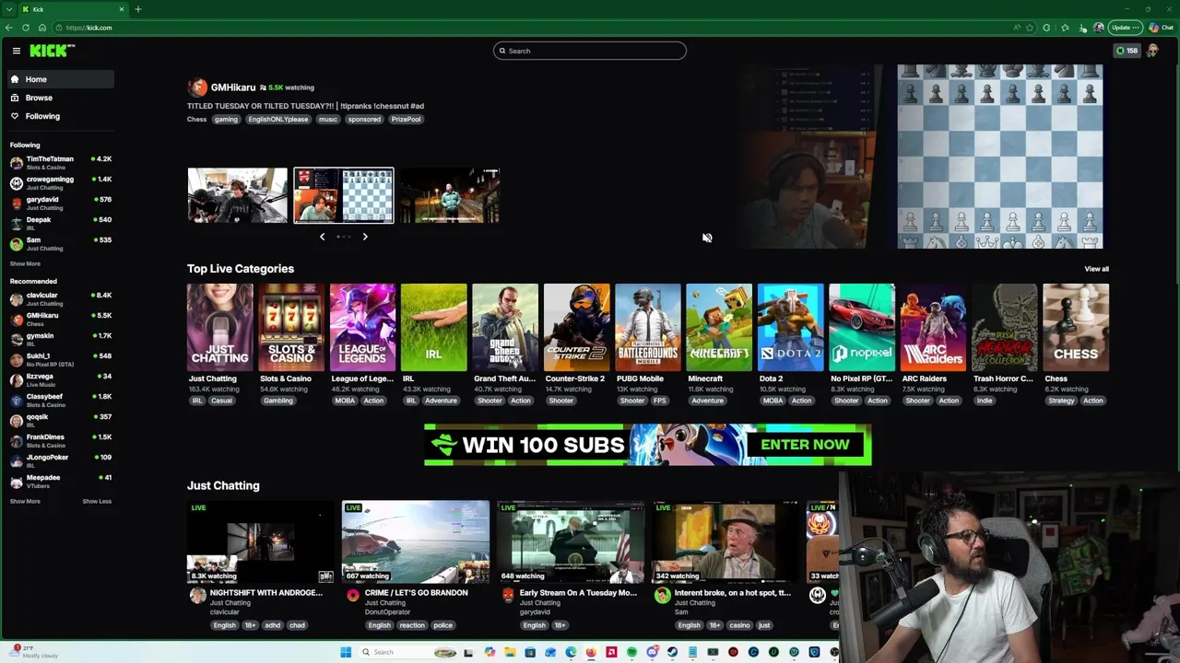Open the Chess category card
The width and height of the screenshot is (1180, 663).
[x=1076, y=327]
